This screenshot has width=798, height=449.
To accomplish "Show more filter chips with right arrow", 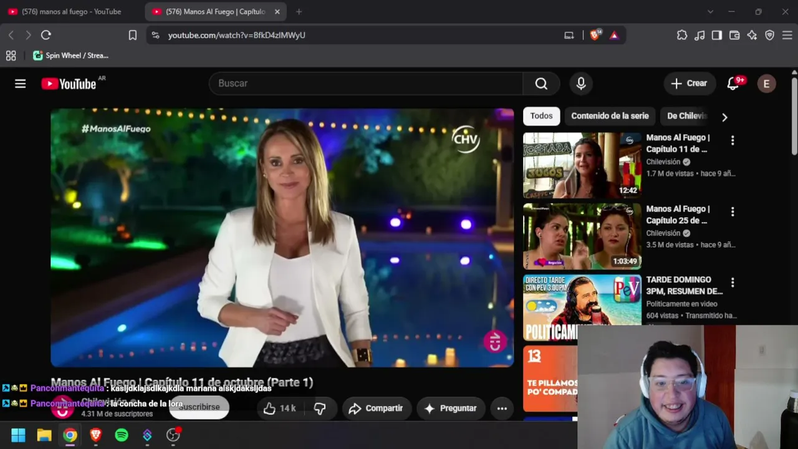I will pos(724,117).
